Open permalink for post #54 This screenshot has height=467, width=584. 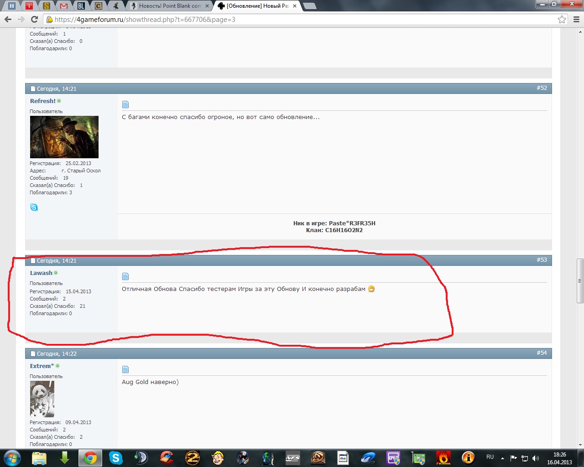point(542,353)
